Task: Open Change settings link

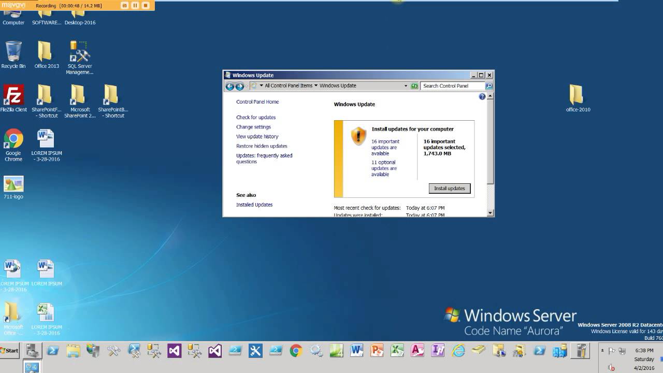Action: pos(253,127)
